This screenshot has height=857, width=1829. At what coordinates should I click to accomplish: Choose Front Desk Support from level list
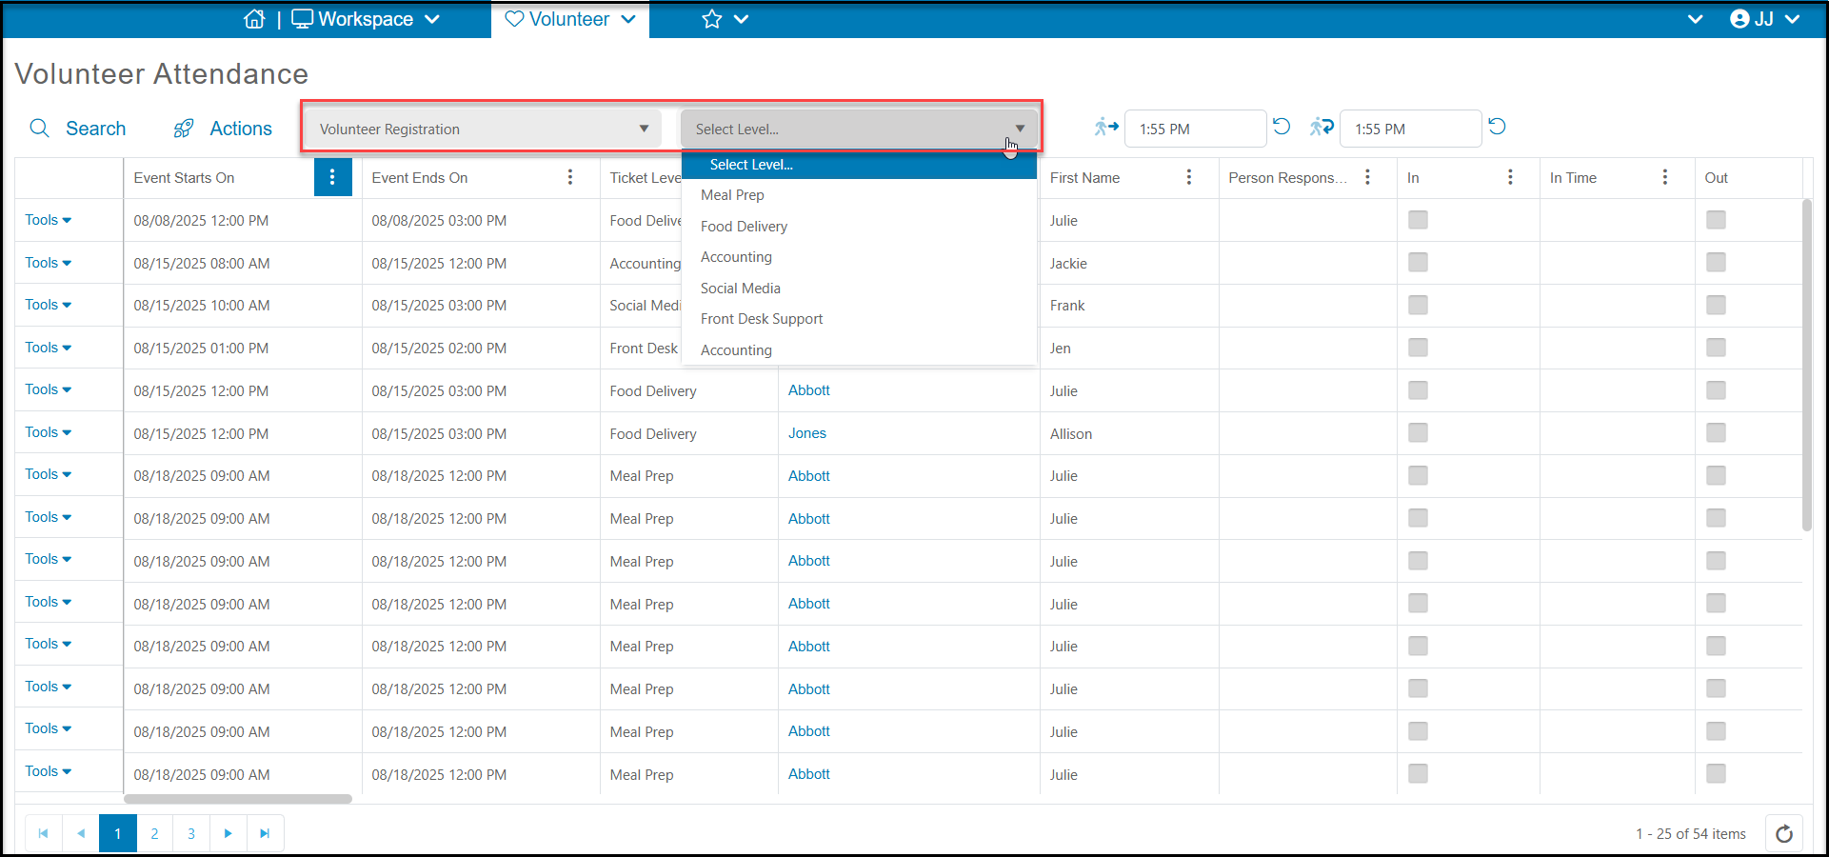click(762, 319)
